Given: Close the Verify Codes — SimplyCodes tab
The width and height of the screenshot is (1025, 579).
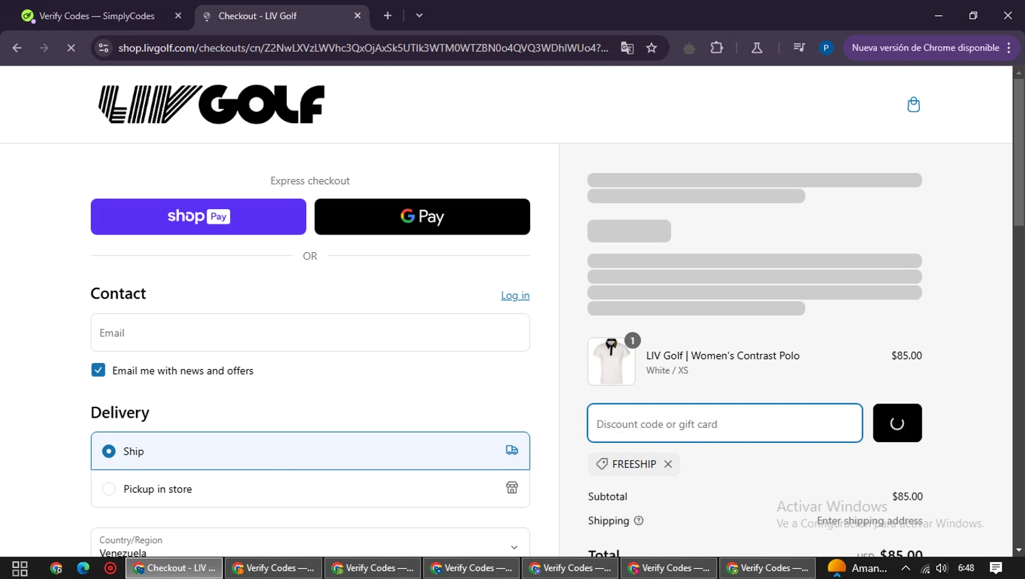Looking at the screenshot, I should tap(178, 16).
